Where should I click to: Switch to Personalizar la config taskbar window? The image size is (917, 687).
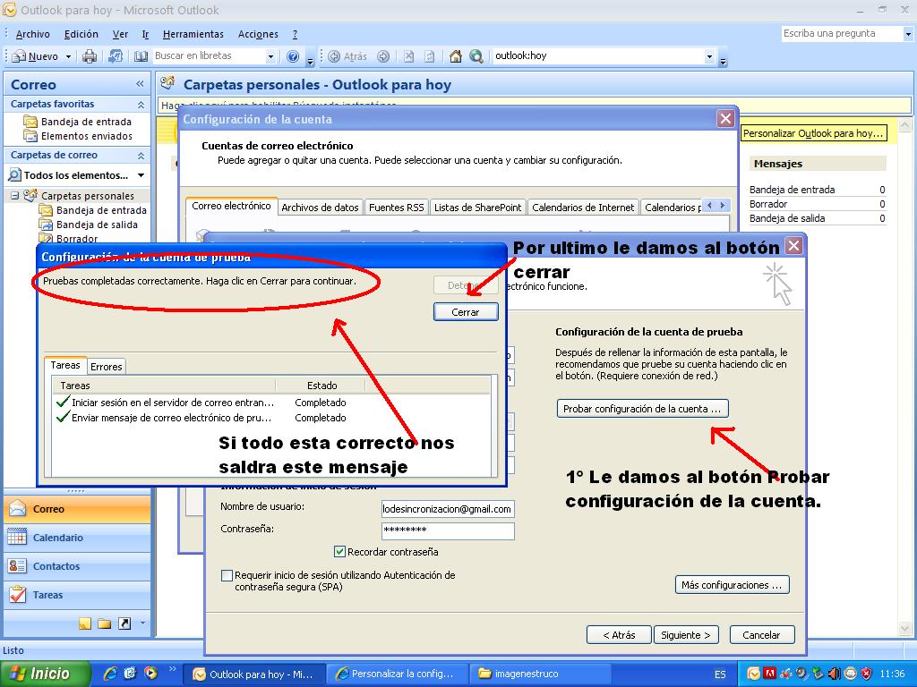tap(397, 674)
